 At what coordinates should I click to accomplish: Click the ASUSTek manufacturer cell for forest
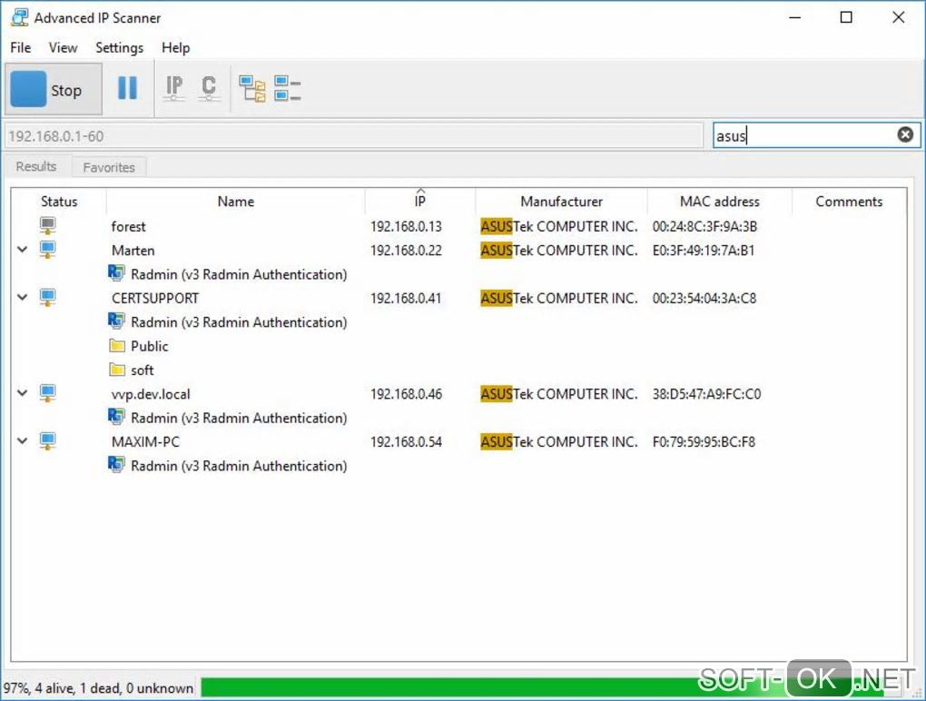point(558,227)
